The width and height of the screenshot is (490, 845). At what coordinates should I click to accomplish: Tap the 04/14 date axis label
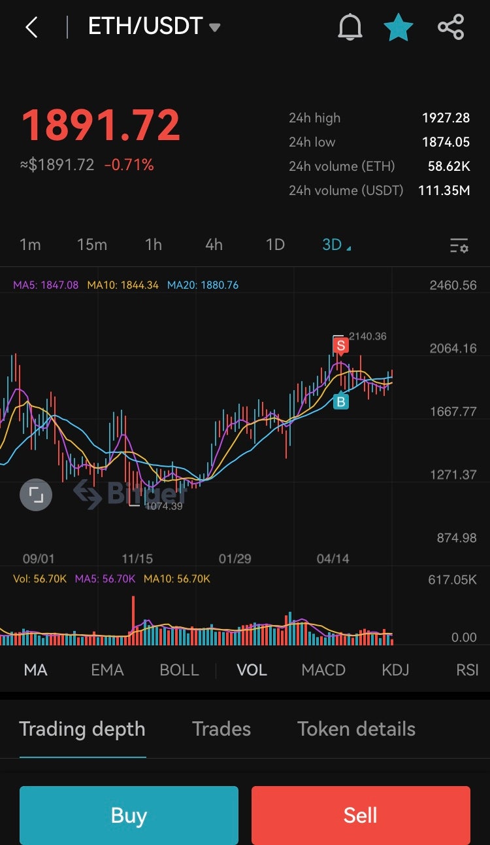coord(333,559)
